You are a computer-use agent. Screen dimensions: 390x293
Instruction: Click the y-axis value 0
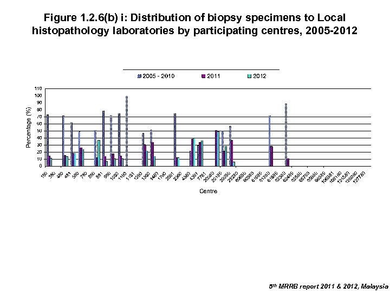[x=41, y=166]
